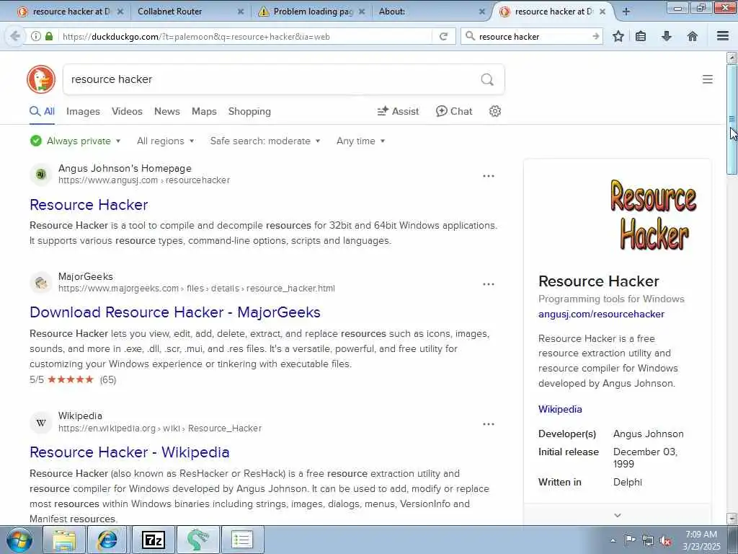Open Windows Explorer from the taskbar
The image size is (738, 554).
click(x=64, y=540)
